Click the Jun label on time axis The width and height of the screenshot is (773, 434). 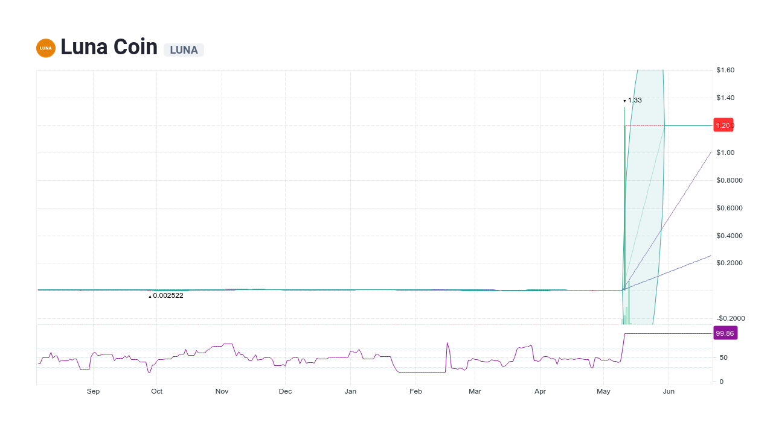click(669, 391)
